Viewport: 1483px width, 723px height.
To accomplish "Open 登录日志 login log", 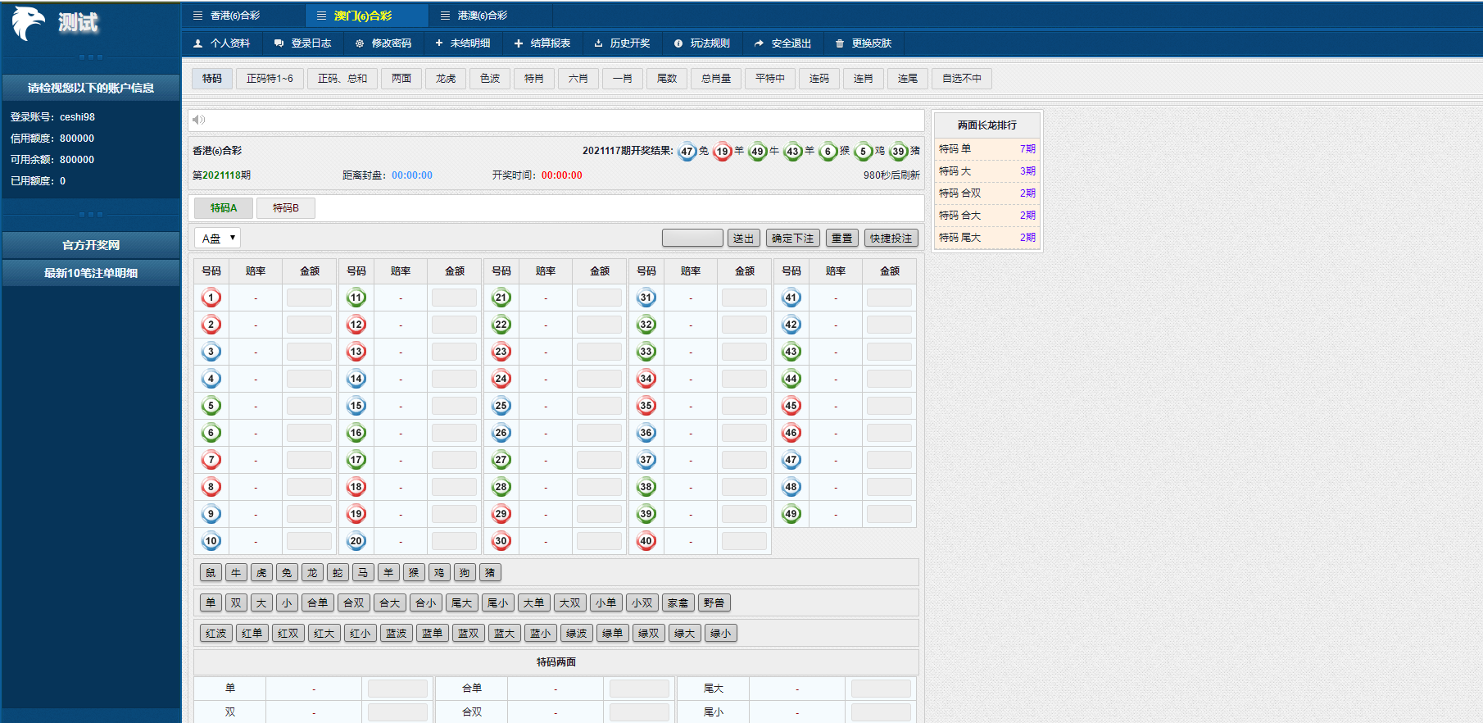I will (x=303, y=43).
